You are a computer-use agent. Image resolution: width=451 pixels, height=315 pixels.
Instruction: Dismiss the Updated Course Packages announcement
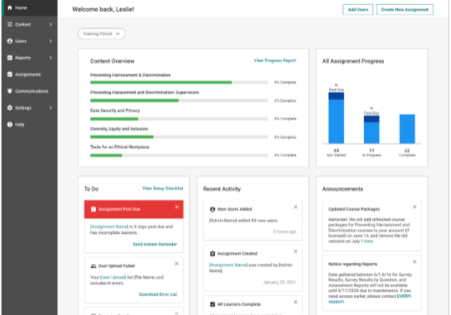pos(415,207)
